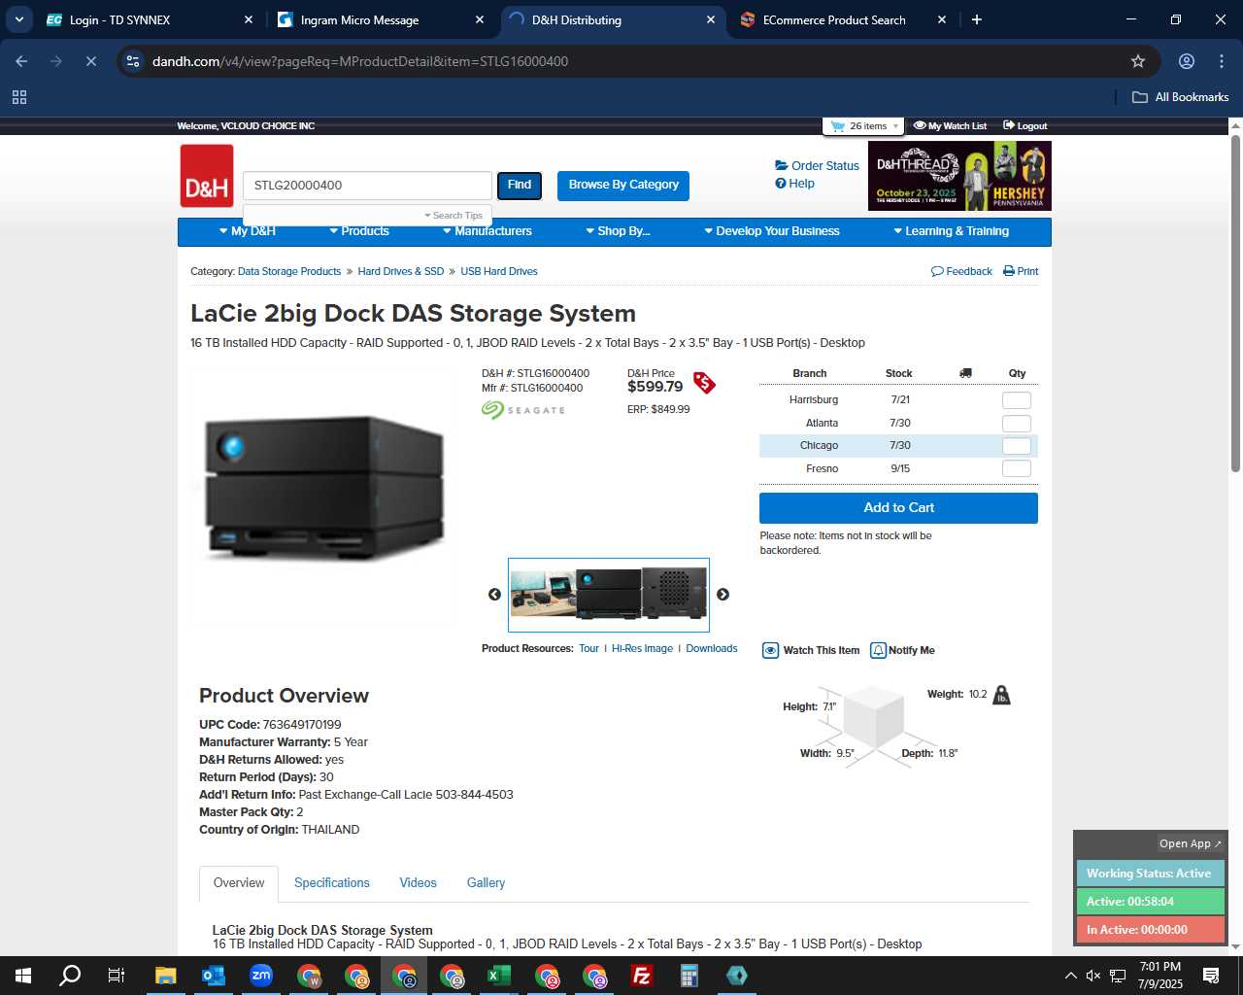The width and height of the screenshot is (1243, 995).
Task: Switch to Ingram Micro Message browser tab
Action: 379,19
